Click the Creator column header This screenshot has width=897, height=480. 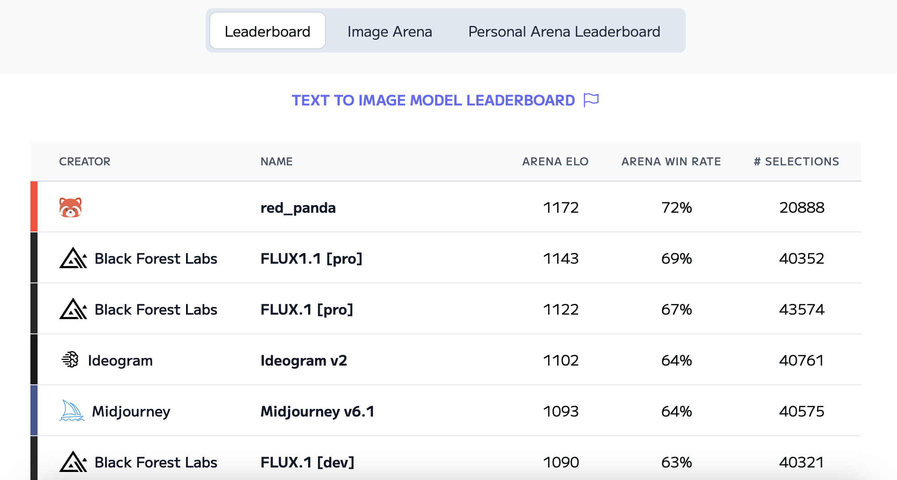tap(85, 161)
